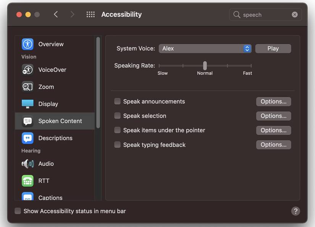Enable Speak announcements
Screen dimensions: 315x227
pos(117,101)
